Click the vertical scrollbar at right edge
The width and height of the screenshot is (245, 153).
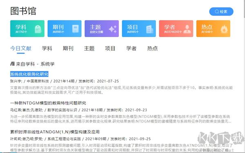(244, 9)
